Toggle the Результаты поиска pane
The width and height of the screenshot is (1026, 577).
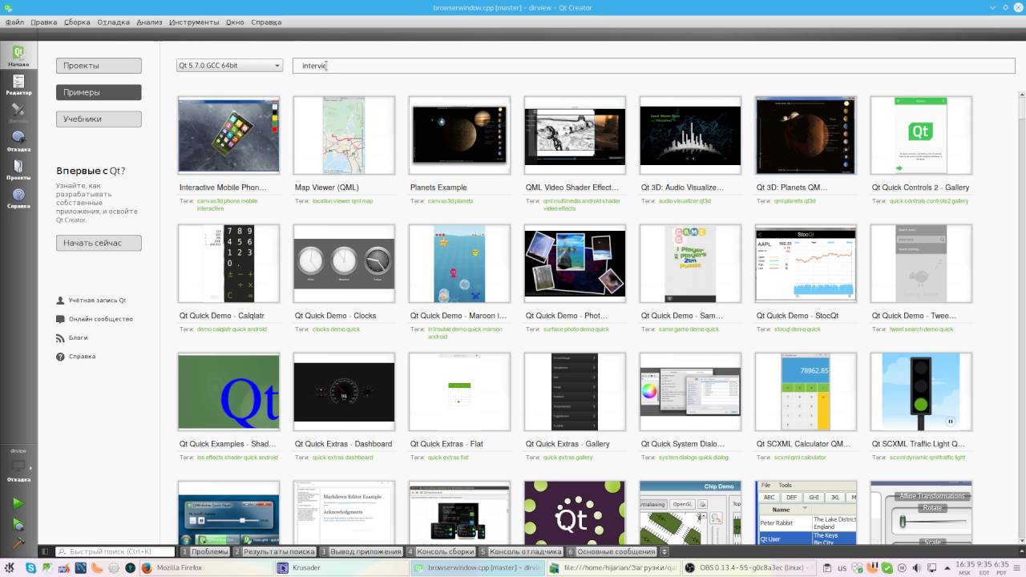point(275,551)
